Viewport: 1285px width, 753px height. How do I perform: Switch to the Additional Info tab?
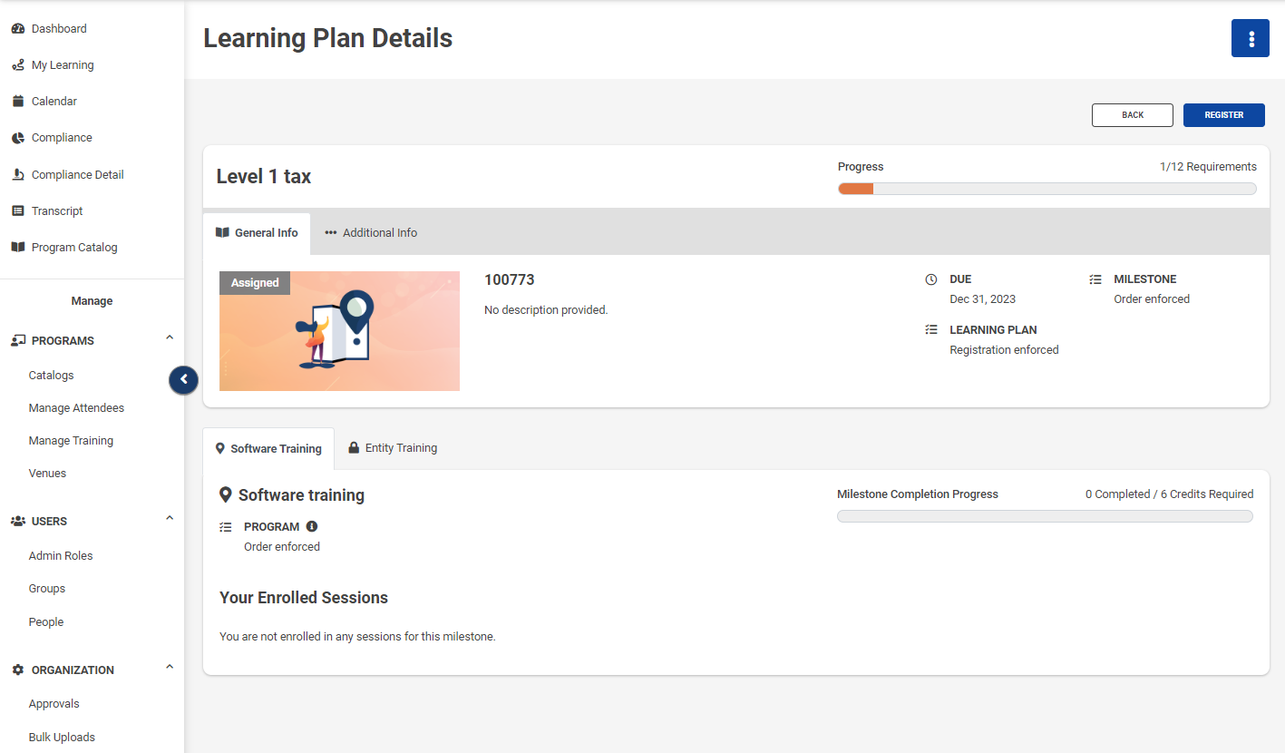coord(370,232)
